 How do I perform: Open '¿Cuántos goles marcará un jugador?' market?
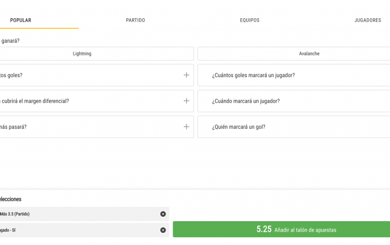[294, 75]
